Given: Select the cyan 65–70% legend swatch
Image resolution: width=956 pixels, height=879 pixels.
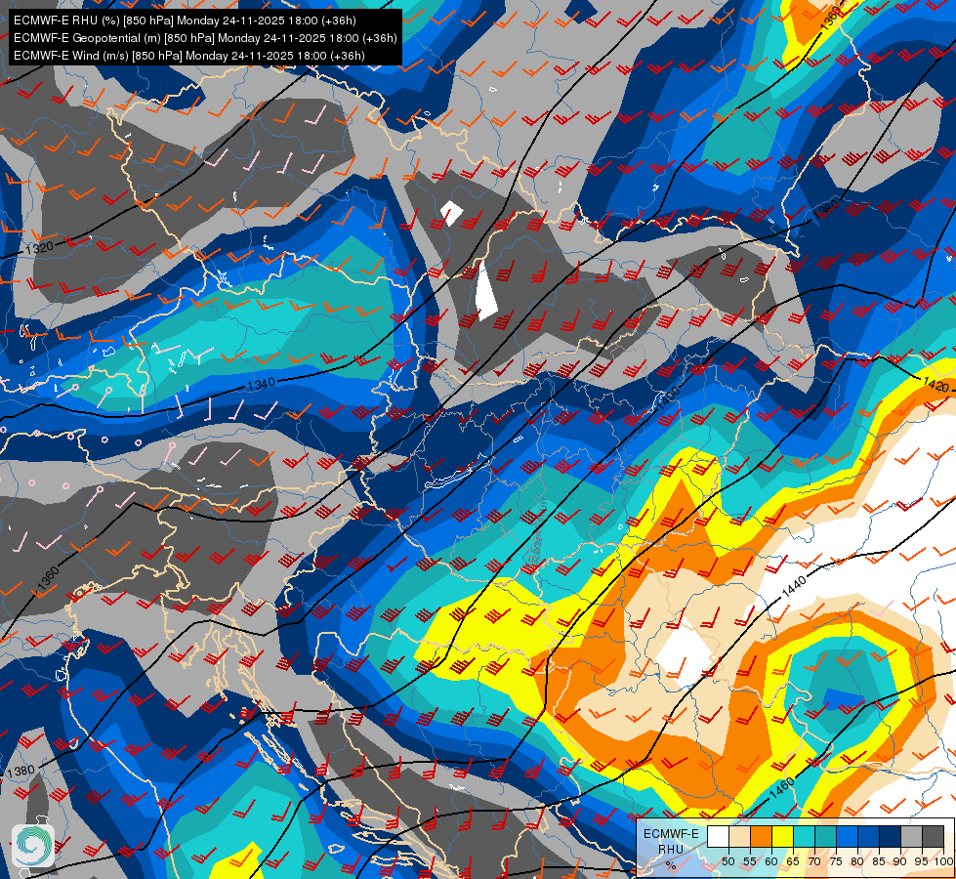Looking at the screenshot, I should (x=804, y=837).
